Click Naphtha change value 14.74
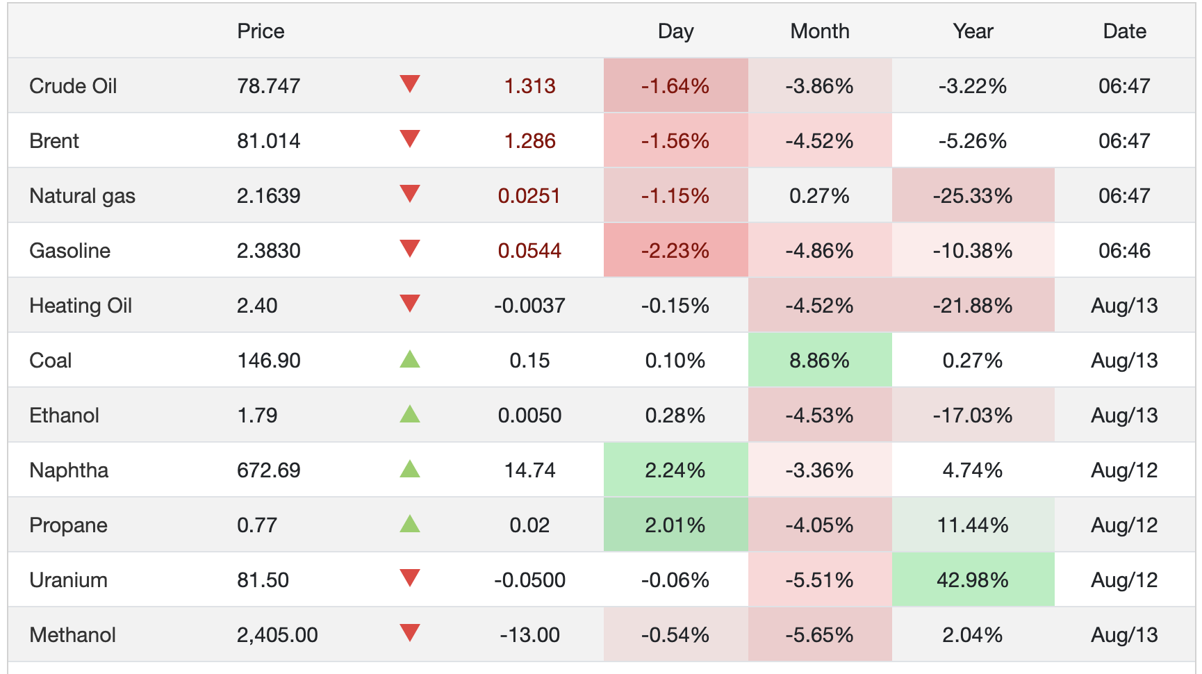The image size is (1202, 674). point(529,470)
